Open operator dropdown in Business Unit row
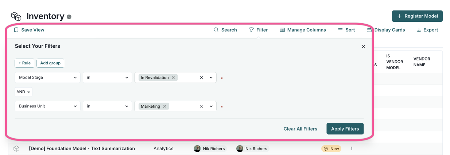Image resolution: width=450 pixels, height=155 pixels. click(x=107, y=106)
